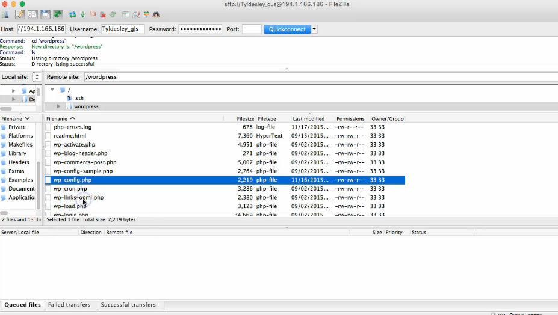Select the wp-load.php filename
This screenshot has height=315, width=558.
click(70, 206)
